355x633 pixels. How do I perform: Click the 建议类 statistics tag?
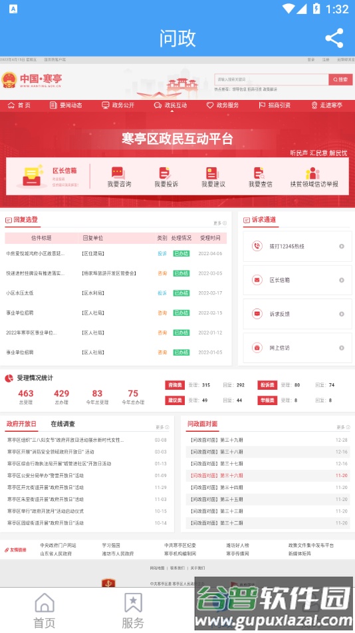pyautogui.click(x=174, y=400)
